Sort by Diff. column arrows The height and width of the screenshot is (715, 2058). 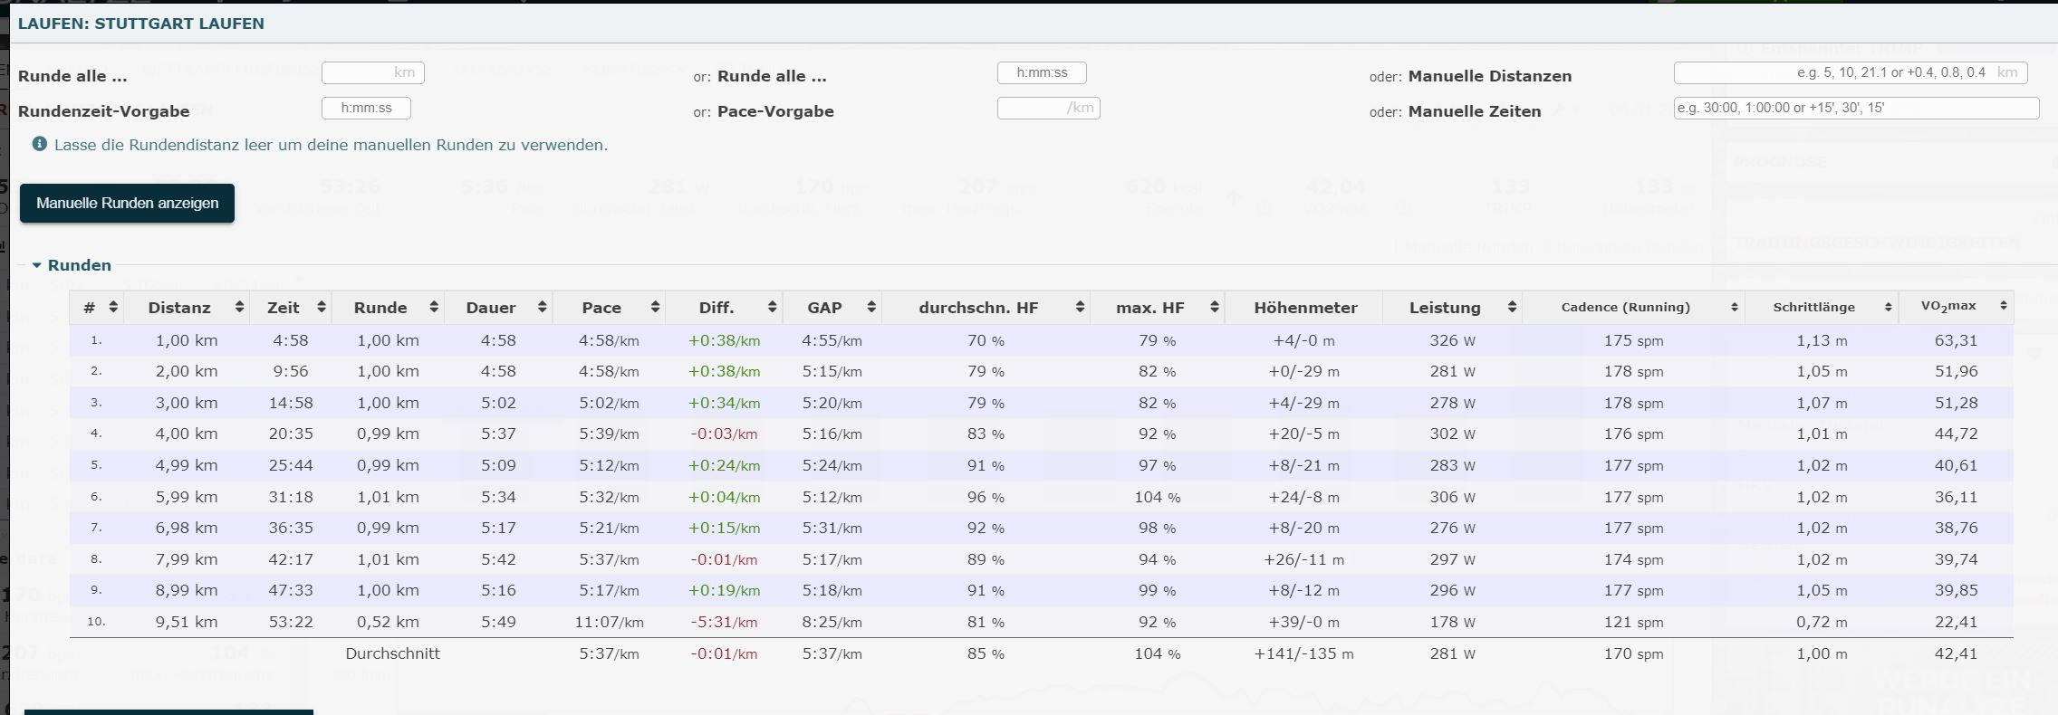pos(772,308)
